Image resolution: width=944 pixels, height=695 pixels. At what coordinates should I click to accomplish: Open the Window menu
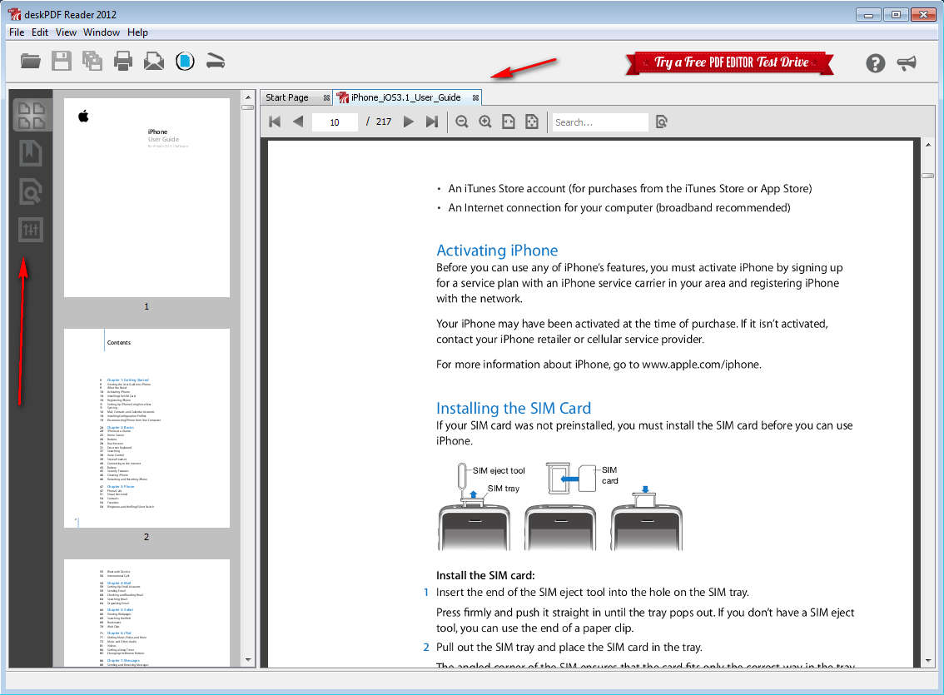click(x=102, y=32)
